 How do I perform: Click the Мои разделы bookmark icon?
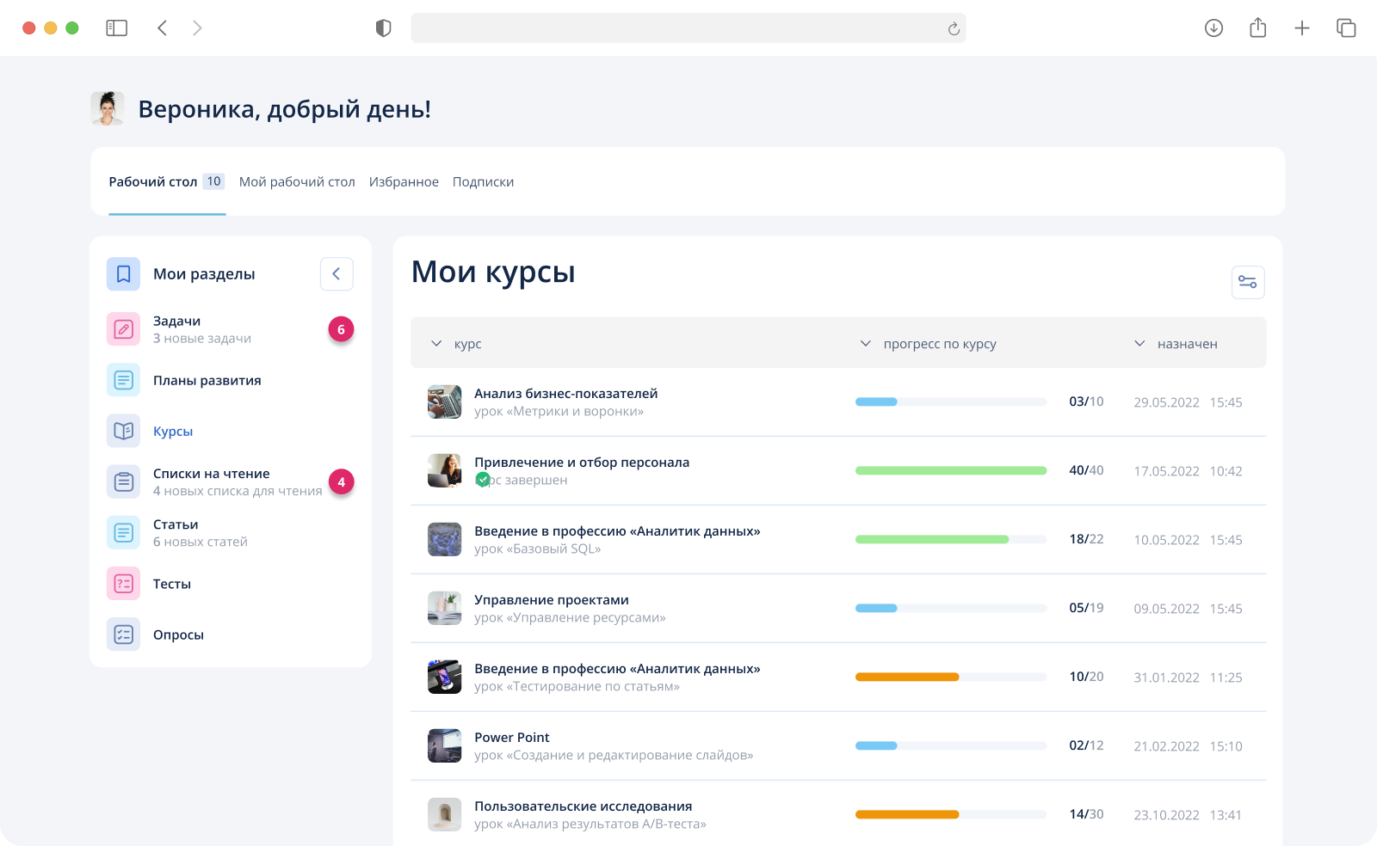coord(124,273)
